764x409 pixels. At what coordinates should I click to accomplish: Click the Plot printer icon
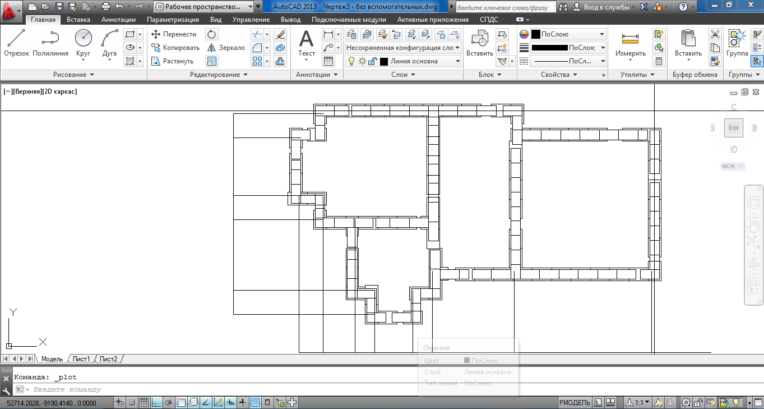(107, 7)
